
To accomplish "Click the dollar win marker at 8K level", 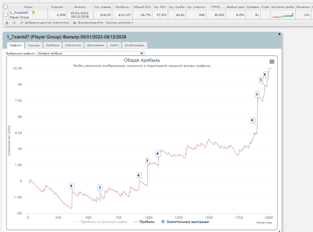I will point(257,95).
